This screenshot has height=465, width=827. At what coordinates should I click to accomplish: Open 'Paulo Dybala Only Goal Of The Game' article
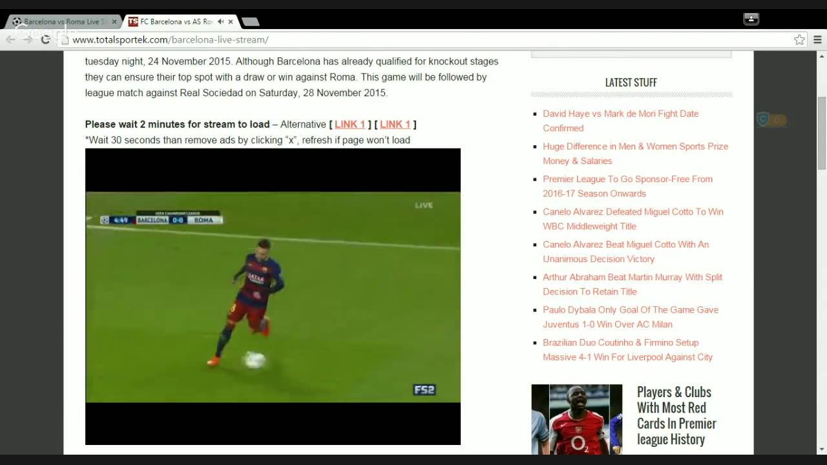coord(631,316)
